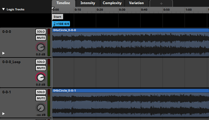This screenshot has width=209, height=120.
Task: Solo the 0-0-0 track
Action: (x=41, y=32)
